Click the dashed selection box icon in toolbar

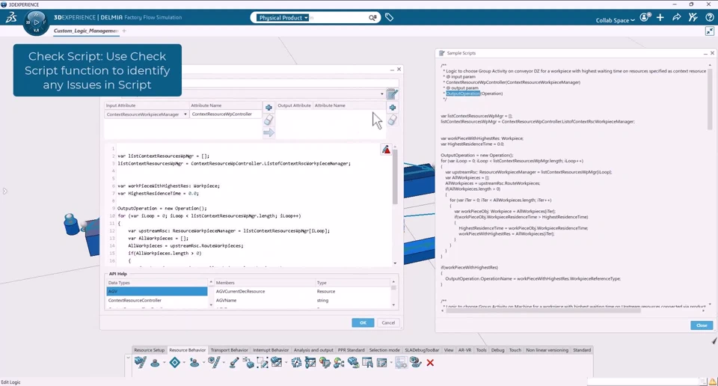(x=263, y=363)
